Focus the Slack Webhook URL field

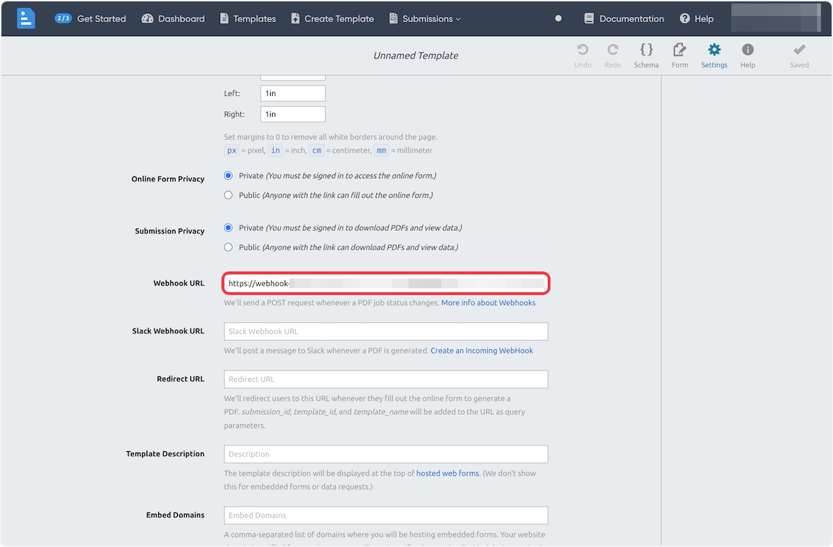point(386,331)
